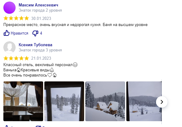Screen dimensions: 182x127
Task: Click 'Знаток города 2 уровня' badge text
Action: pyautogui.click(x=40, y=10)
